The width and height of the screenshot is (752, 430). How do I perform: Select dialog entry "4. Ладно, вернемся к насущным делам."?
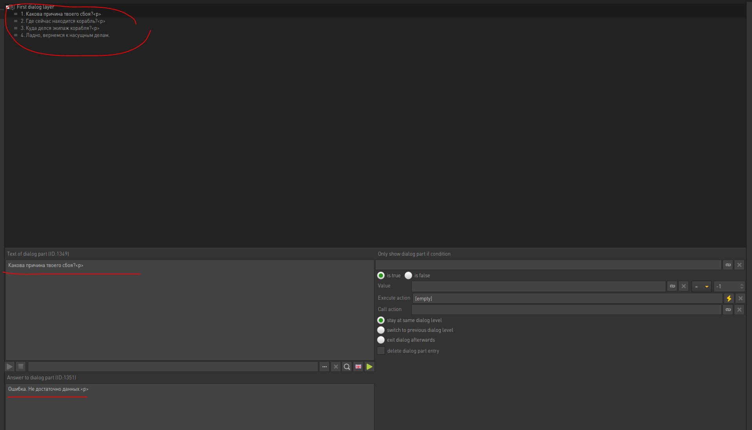65,35
